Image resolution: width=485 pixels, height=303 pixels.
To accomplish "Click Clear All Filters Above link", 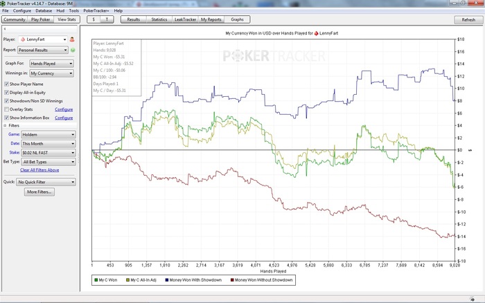I will 39,170.
